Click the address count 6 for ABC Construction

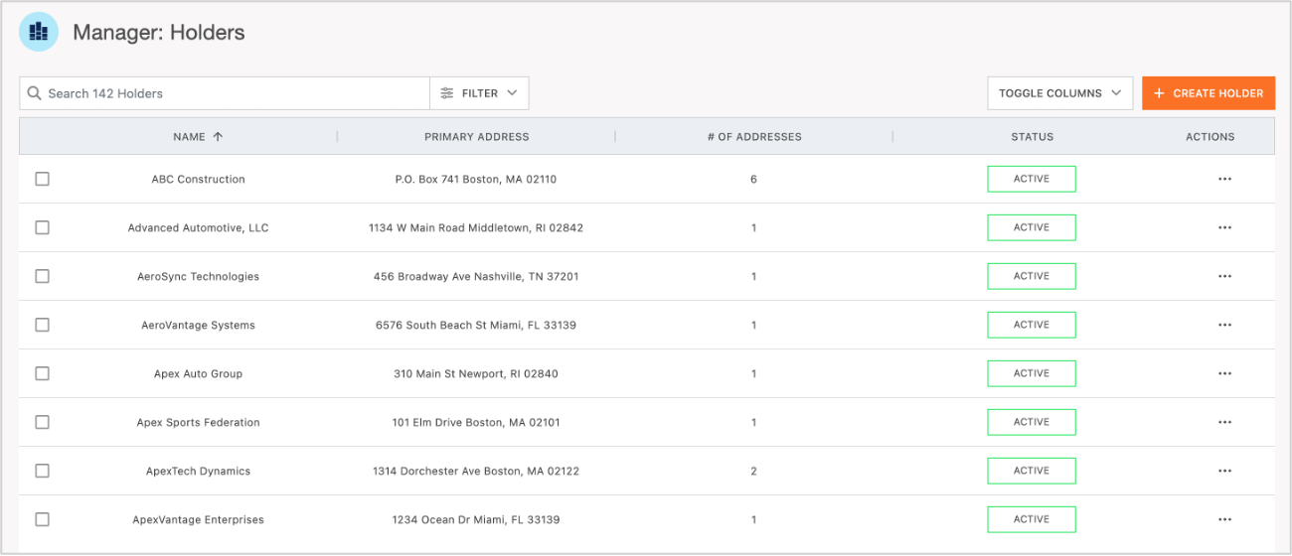pos(754,180)
